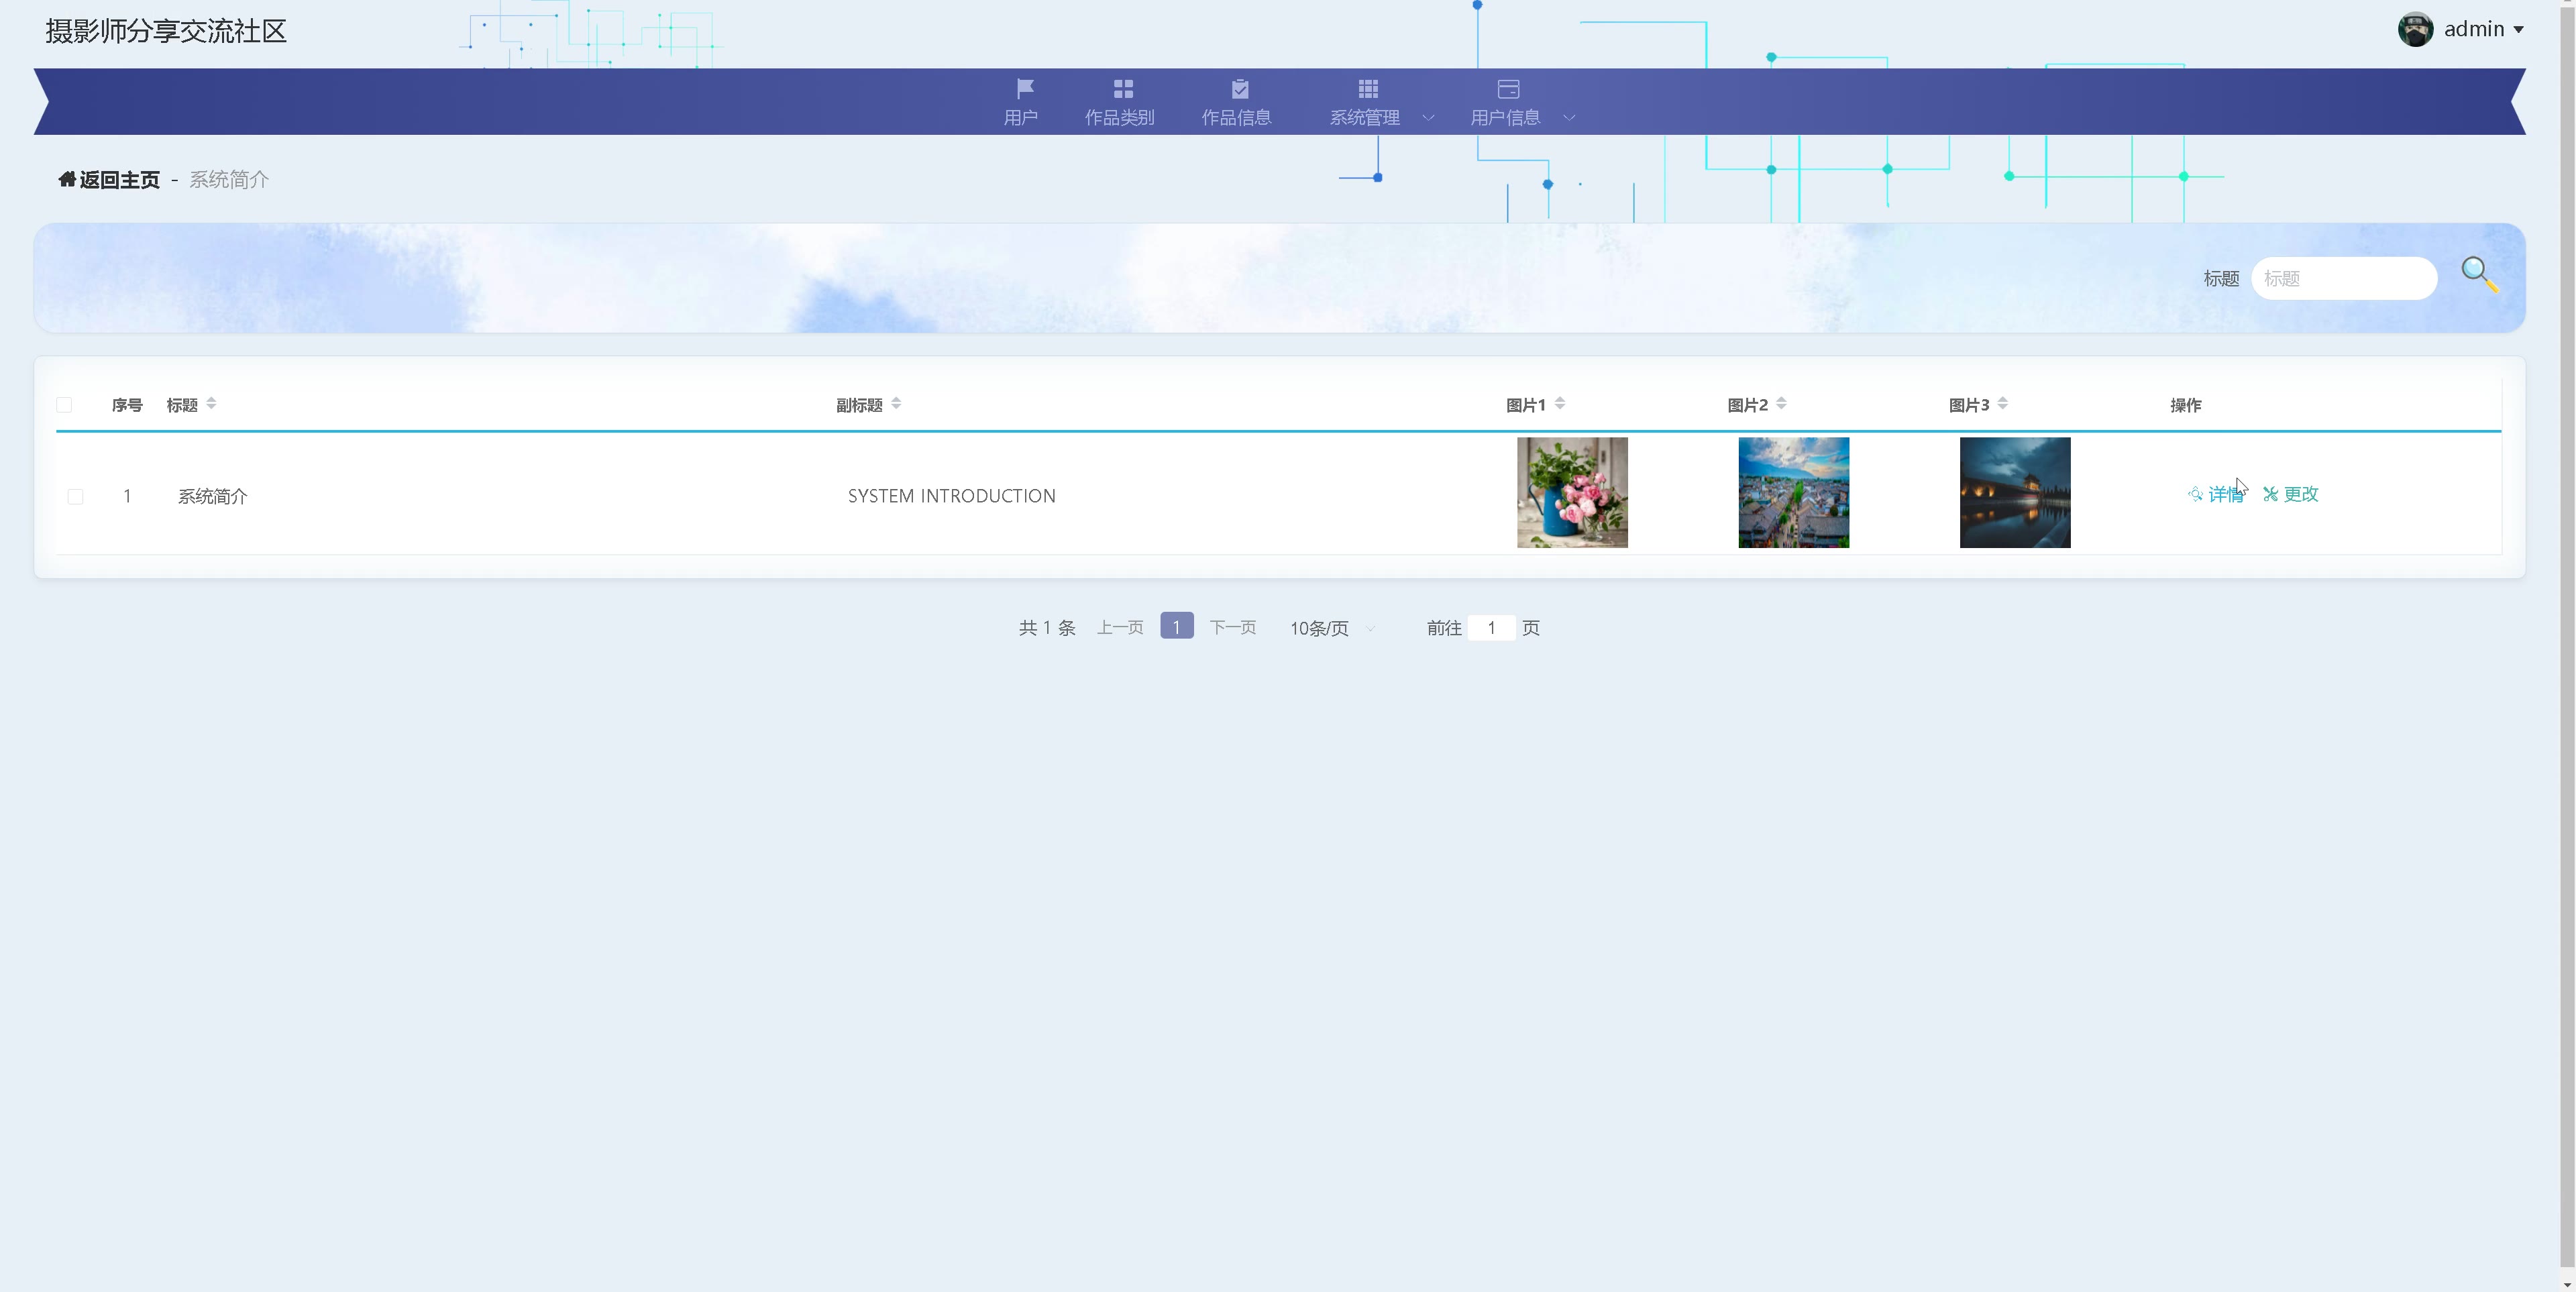Check the select-all header checkbox

64,405
